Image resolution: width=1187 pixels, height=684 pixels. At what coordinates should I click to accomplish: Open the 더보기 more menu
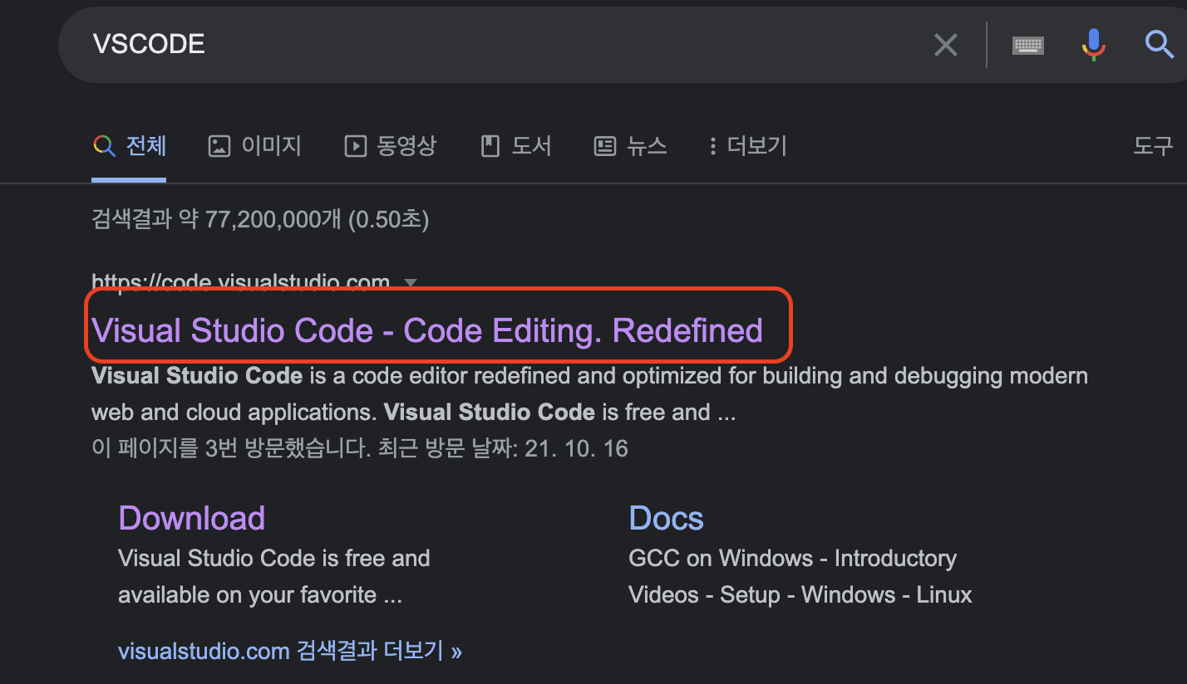pyautogui.click(x=747, y=146)
